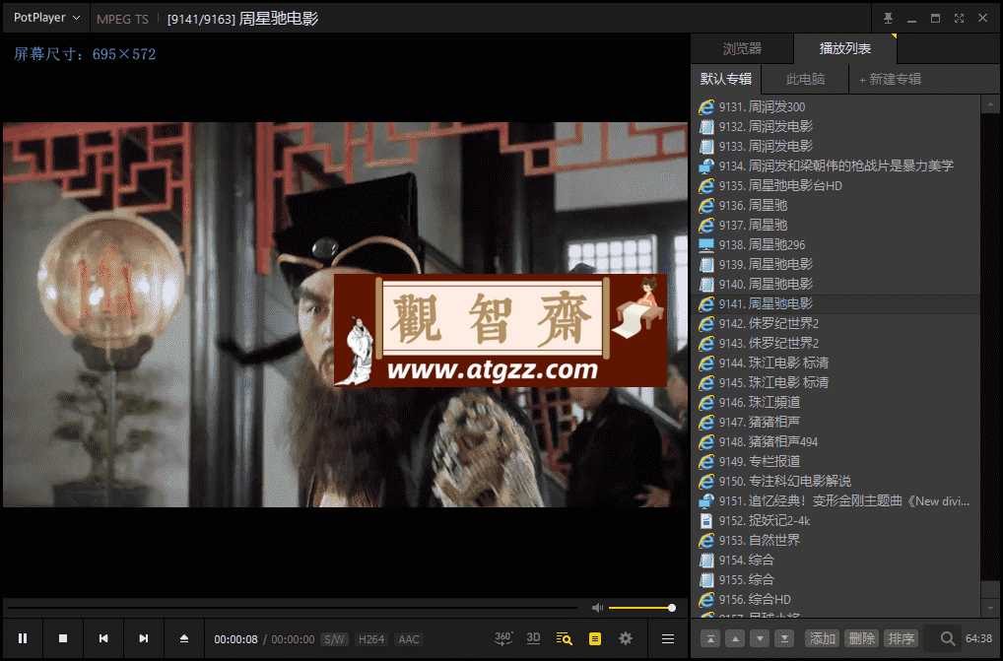The width and height of the screenshot is (1003, 661).
Task: Select playlist item 9142. 侏罗纪世界2
Action: click(x=836, y=323)
